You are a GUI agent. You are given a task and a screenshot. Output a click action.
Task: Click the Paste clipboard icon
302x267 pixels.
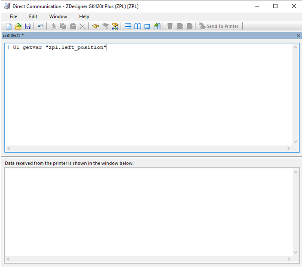73,26
